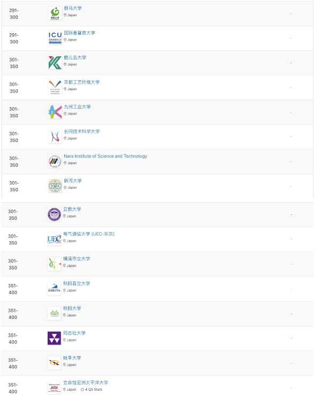The height and width of the screenshot is (395, 315).
Task: Click the Kyushu Institute of Technology logo
Action: (55, 112)
